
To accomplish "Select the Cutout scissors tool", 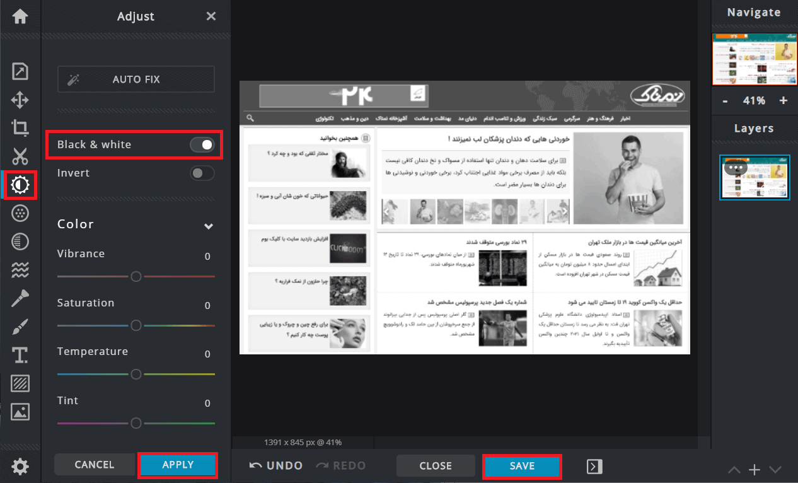I will click(x=20, y=156).
